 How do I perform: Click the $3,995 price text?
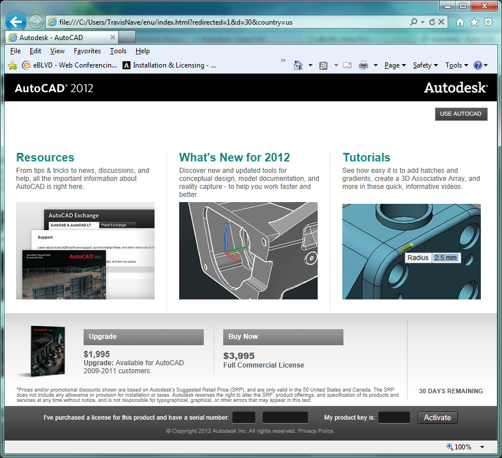239,356
